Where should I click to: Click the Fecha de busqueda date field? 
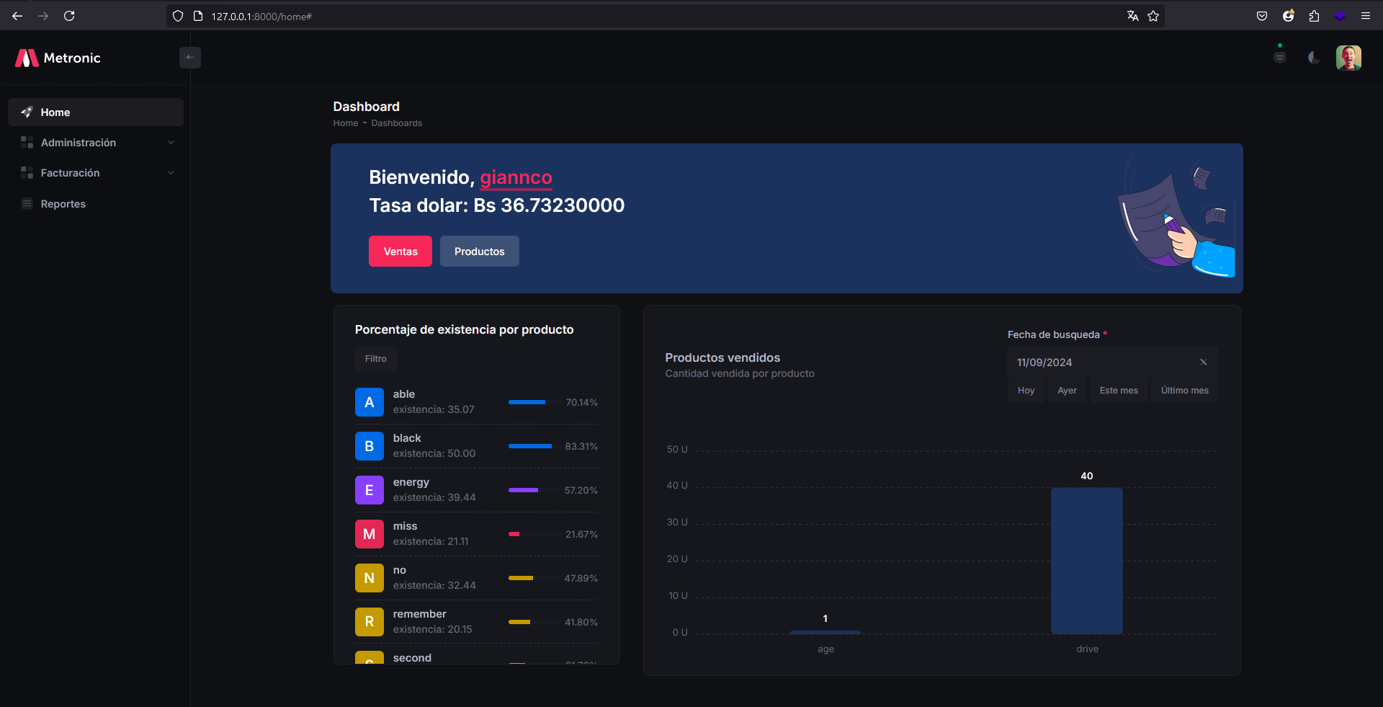(x=1102, y=363)
